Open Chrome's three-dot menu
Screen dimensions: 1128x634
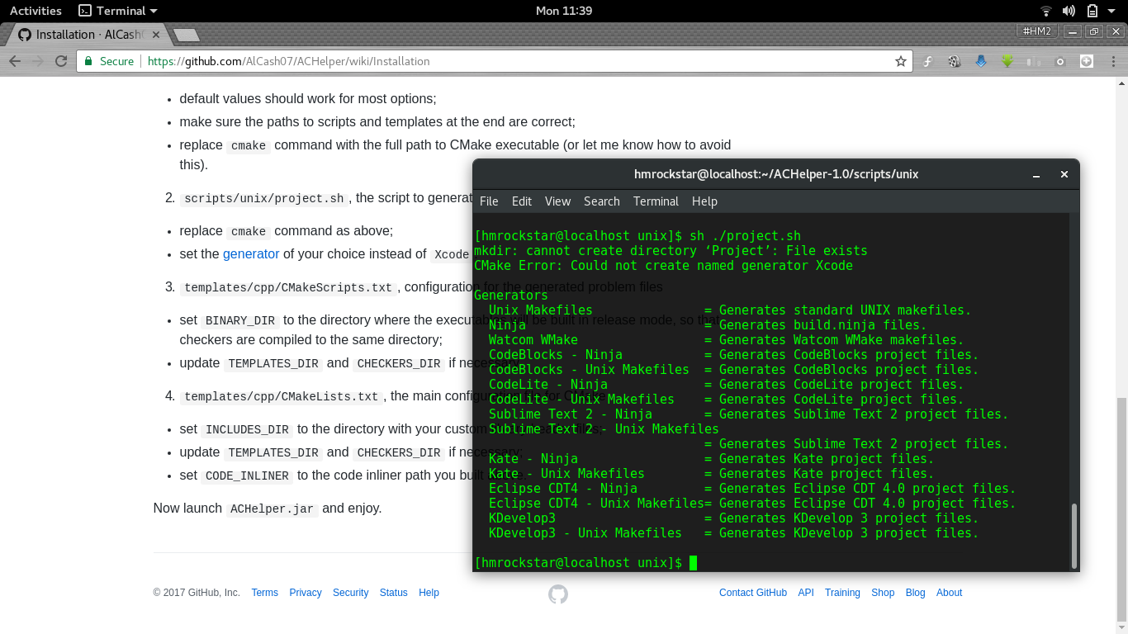click(1112, 61)
